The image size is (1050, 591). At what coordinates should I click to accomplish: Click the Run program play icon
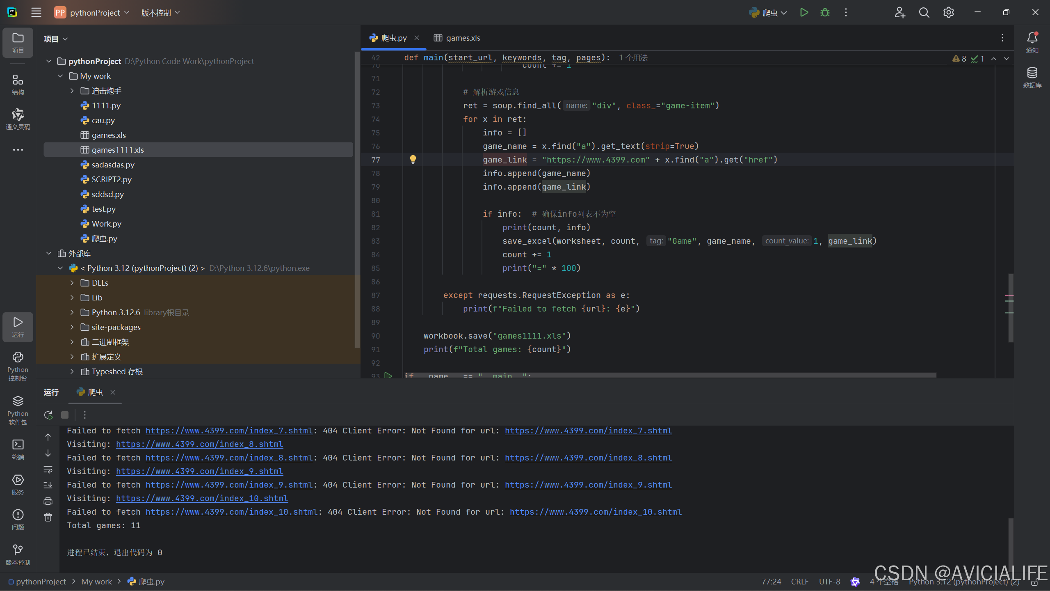click(x=804, y=12)
